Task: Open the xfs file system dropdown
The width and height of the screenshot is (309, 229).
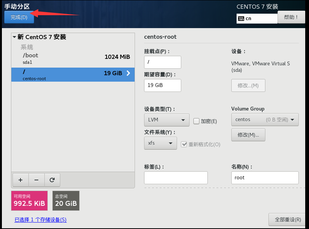Action: [160, 143]
